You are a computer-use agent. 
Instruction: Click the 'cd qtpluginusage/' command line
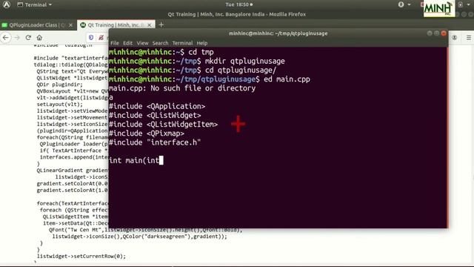click(193, 70)
